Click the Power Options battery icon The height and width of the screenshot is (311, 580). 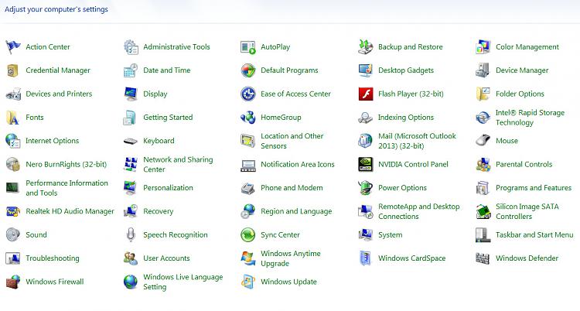(x=366, y=188)
